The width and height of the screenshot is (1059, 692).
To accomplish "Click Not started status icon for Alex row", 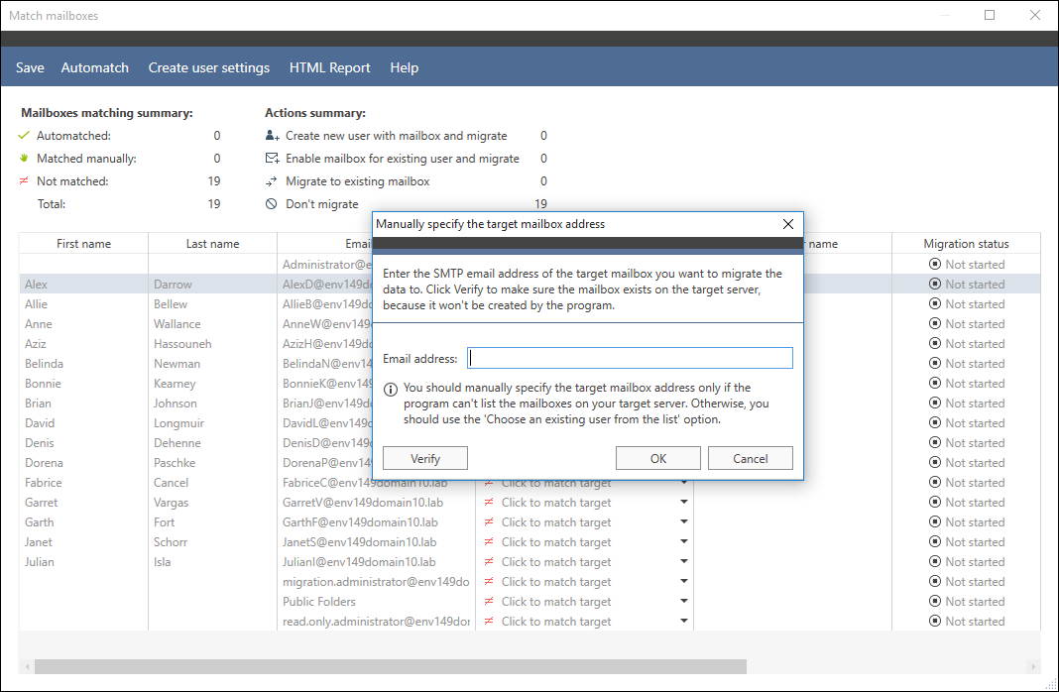I will [x=935, y=284].
